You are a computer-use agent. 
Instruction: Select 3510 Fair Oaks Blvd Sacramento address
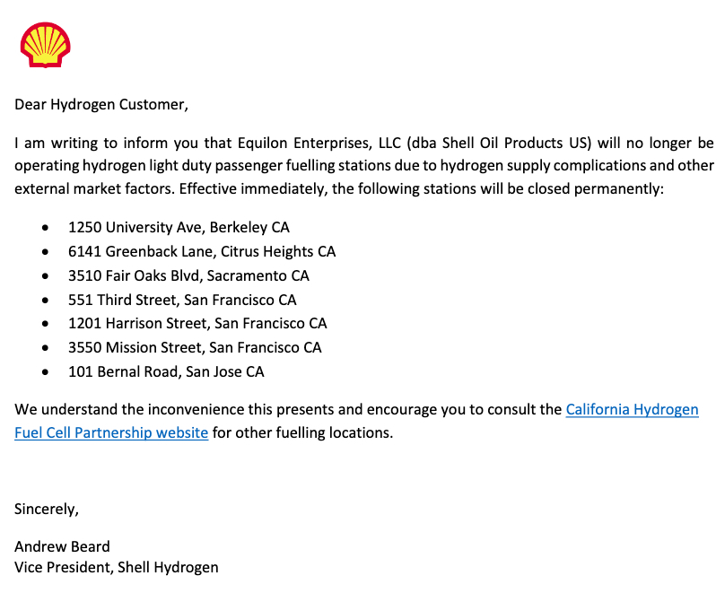(188, 275)
